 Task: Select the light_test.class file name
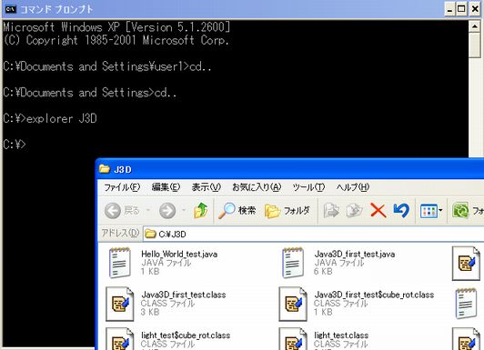[x=341, y=335]
